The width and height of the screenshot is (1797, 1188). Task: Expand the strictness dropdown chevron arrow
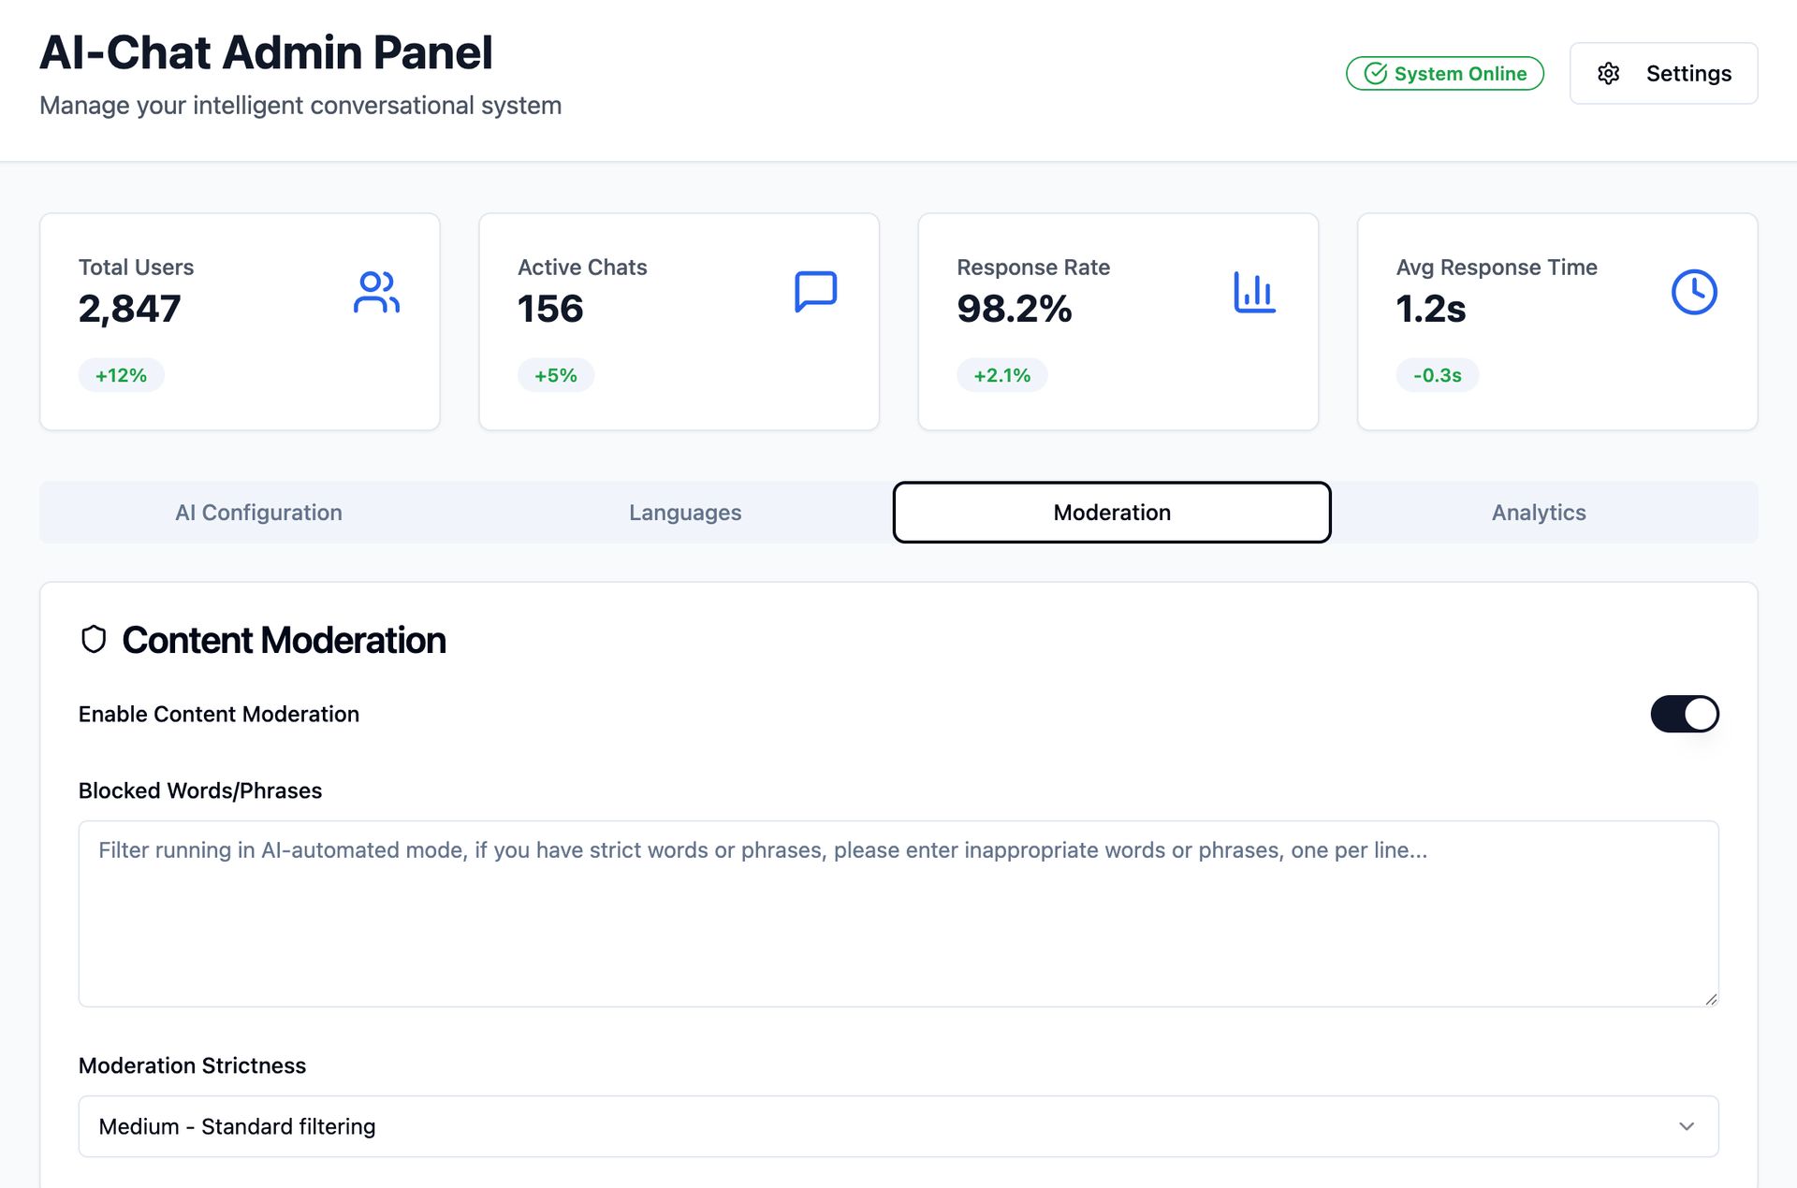click(1687, 1126)
